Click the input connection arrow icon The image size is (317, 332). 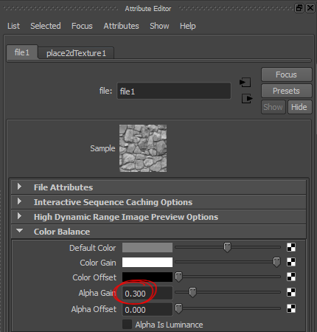[245, 82]
